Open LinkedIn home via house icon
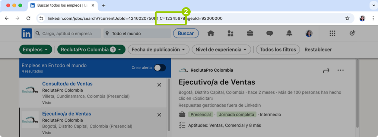Image resolution: width=378 pixels, height=137 pixels. click(x=211, y=33)
